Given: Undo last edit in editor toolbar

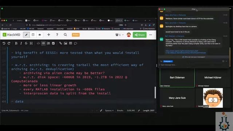Looking at the screenshot, I should (4, 43).
